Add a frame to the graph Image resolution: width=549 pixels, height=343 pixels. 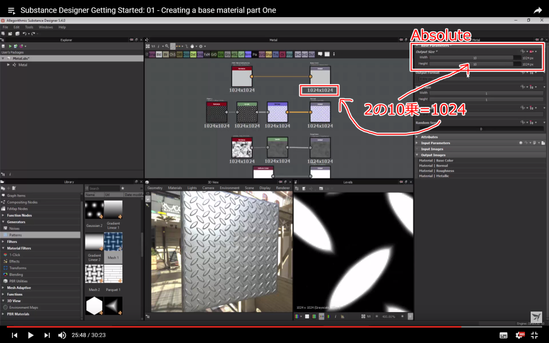coord(327,54)
